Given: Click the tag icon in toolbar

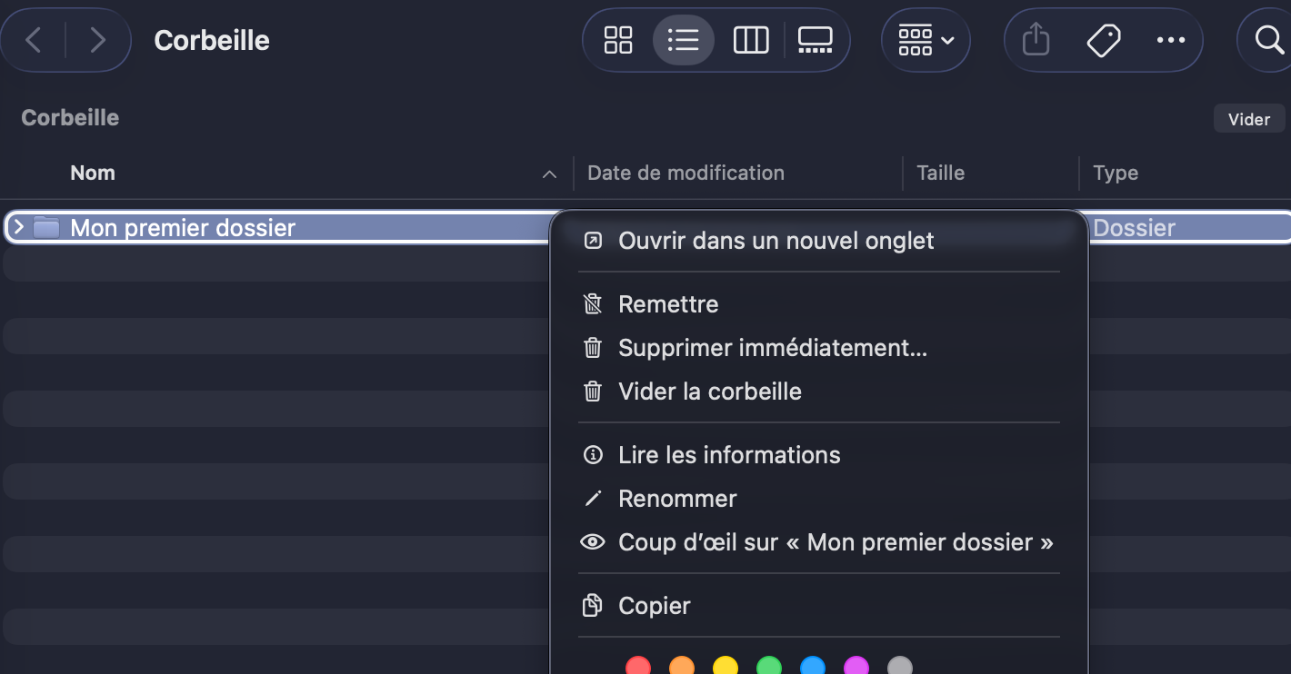Looking at the screenshot, I should [1104, 40].
